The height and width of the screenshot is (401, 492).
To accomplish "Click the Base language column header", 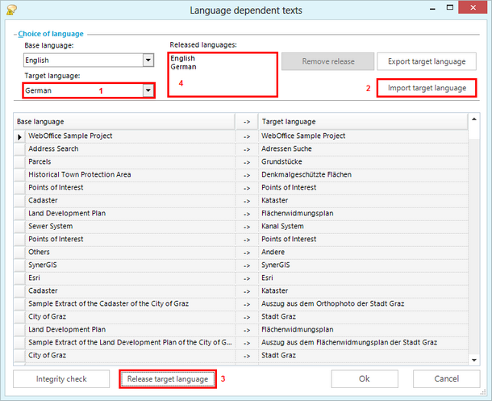I will [125, 120].
